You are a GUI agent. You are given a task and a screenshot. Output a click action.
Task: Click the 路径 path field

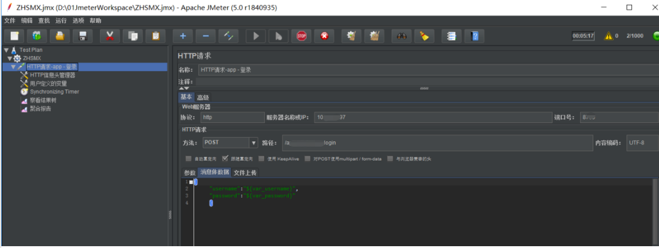point(437,143)
